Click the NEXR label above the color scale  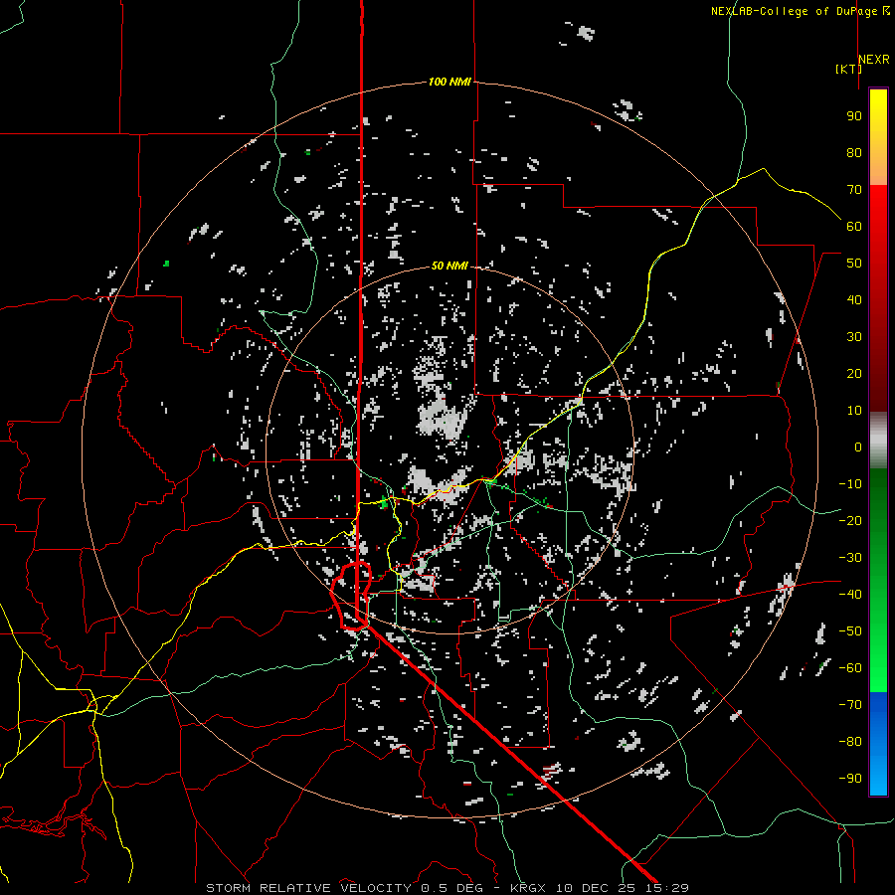click(874, 60)
